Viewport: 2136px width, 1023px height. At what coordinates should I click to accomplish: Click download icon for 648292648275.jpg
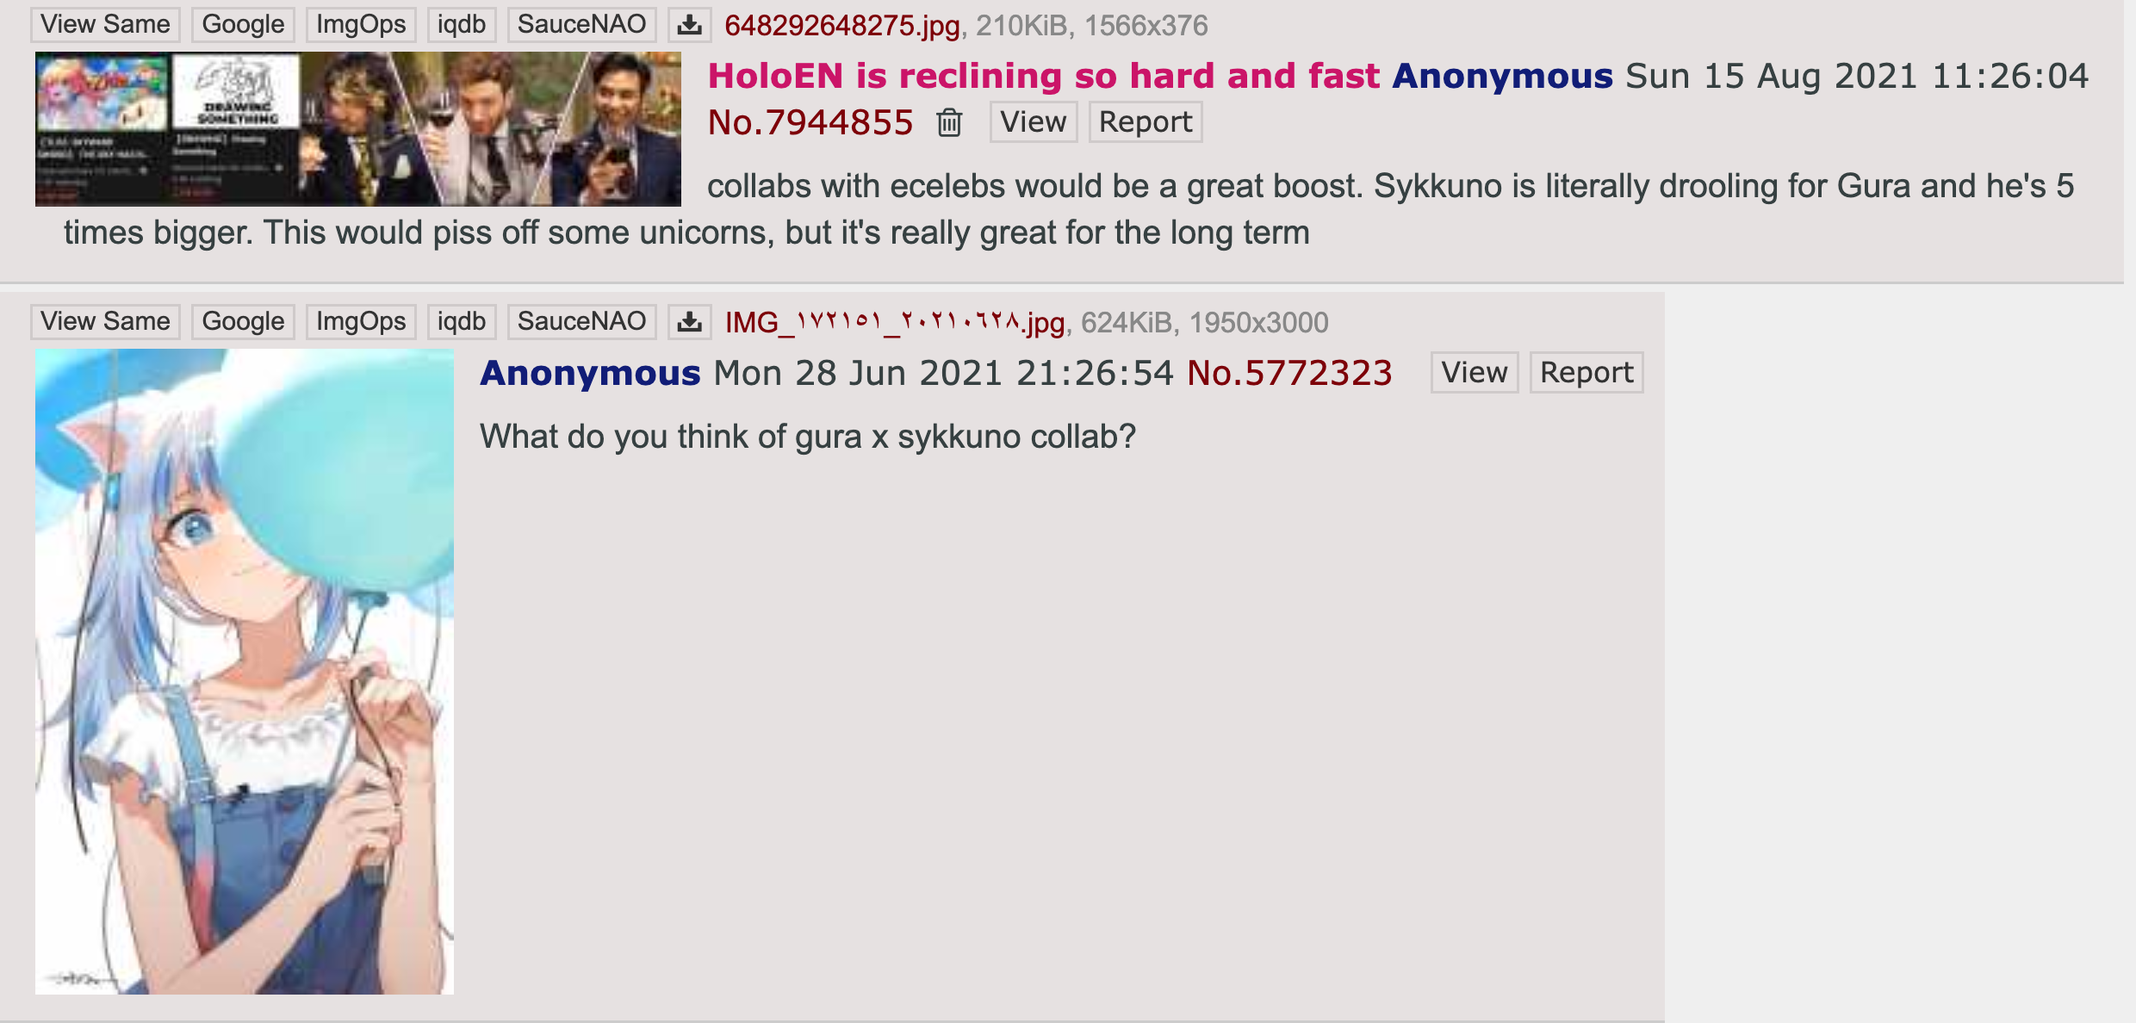point(689,25)
